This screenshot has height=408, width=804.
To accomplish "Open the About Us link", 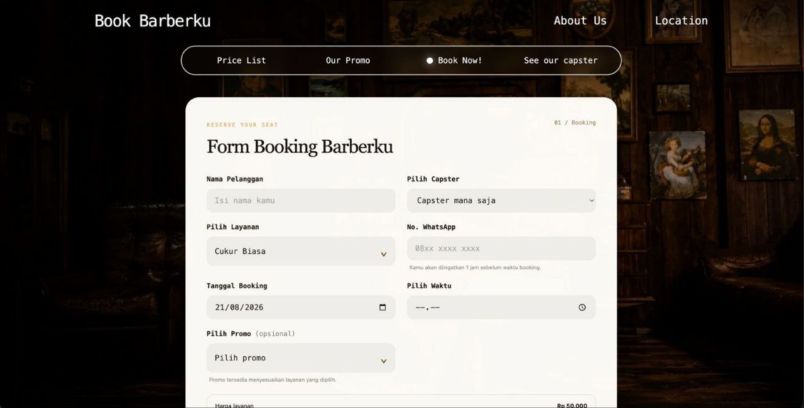I will click(x=580, y=21).
